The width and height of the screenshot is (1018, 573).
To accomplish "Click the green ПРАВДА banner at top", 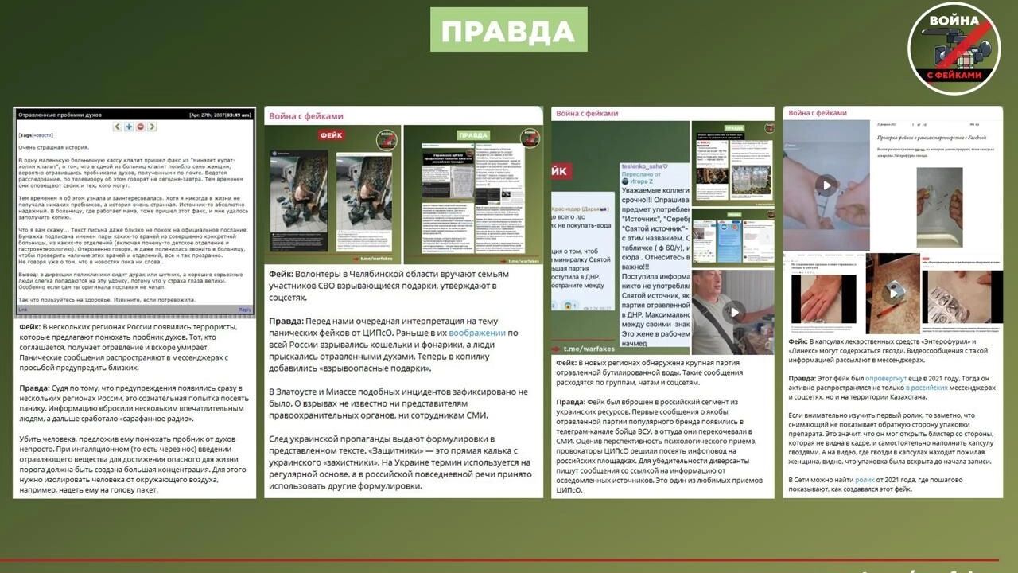I will tap(508, 30).
